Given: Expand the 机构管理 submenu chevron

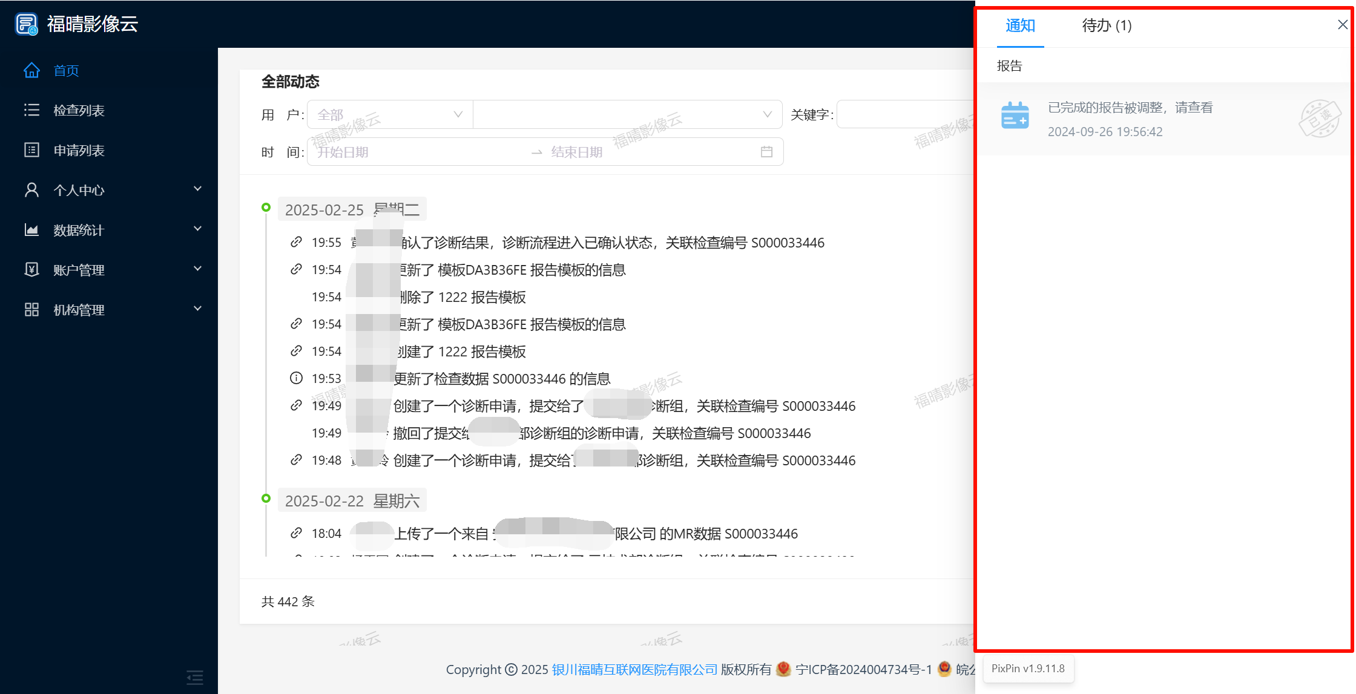Looking at the screenshot, I should click(197, 309).
